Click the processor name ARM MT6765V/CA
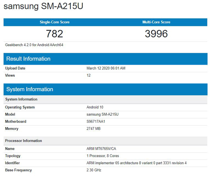The height and width of the screenshot is (176, 210). click(x=101, y=149)
